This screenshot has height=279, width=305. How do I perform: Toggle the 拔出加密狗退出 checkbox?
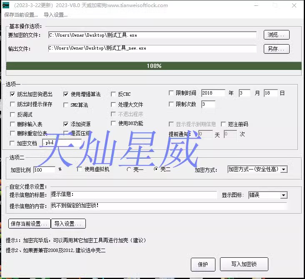click(12, 94)
